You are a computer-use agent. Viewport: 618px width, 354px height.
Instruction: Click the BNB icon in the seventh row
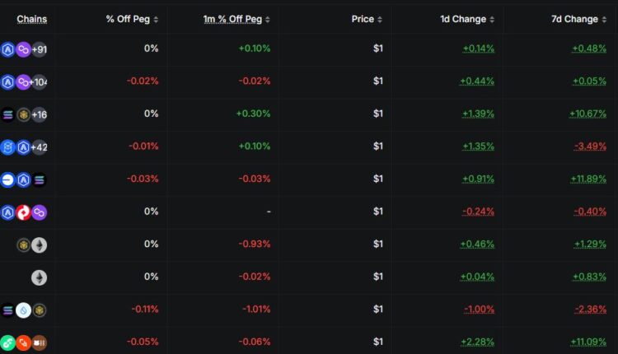point(24,245)
